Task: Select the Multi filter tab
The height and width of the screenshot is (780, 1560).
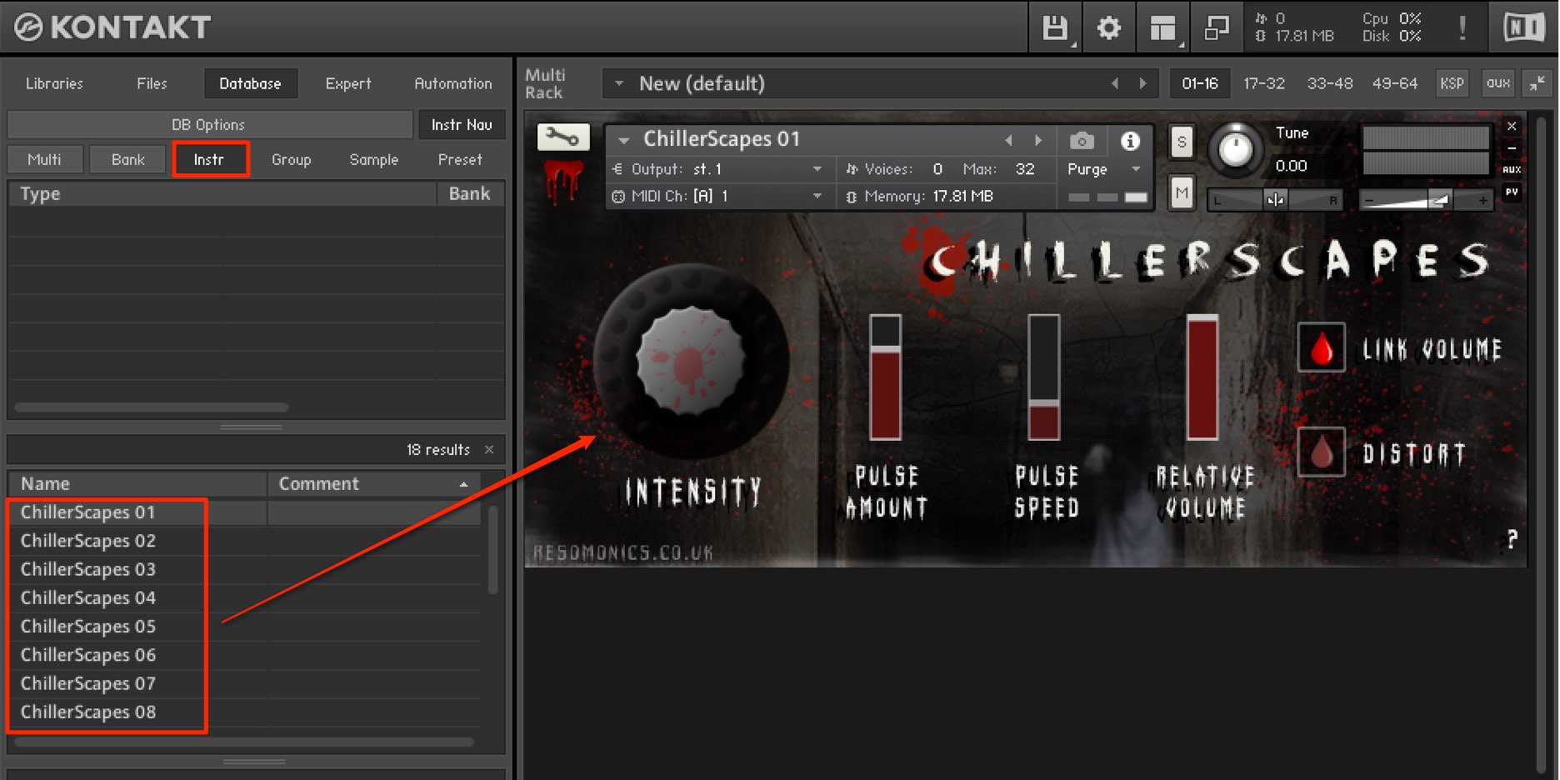Action: point(44,159)
